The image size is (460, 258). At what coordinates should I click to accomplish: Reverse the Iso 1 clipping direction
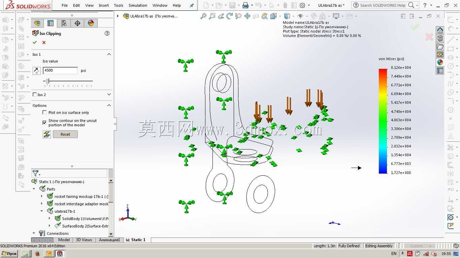(37, 71)
